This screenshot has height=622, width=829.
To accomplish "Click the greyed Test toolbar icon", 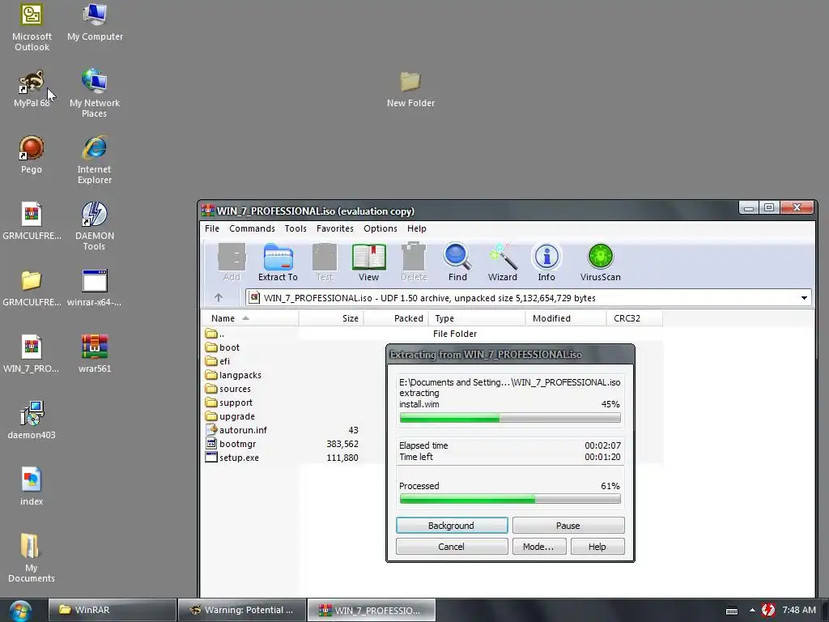I will [x=324, y=262].
